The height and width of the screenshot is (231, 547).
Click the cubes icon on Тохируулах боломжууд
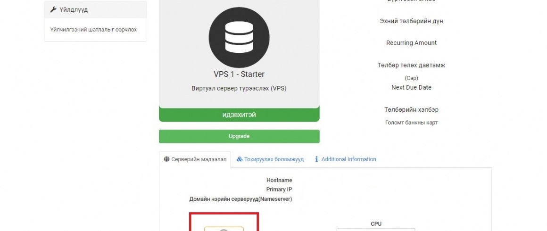pyautogui.click(x=240, y=159)
